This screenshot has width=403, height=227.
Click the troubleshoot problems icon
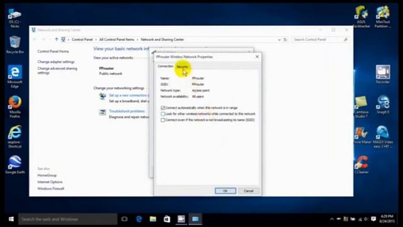coord(103,112)
